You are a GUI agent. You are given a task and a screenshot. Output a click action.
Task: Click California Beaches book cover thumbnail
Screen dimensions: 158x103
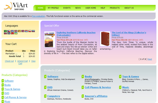[50, 39]
